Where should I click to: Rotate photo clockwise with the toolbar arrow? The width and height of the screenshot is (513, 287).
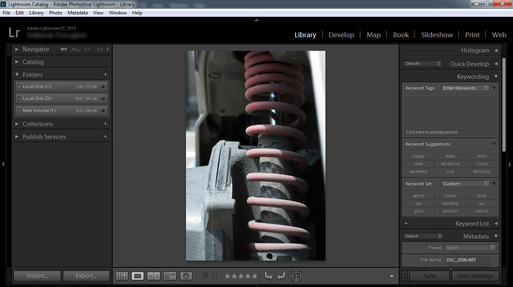click(281, 276)
